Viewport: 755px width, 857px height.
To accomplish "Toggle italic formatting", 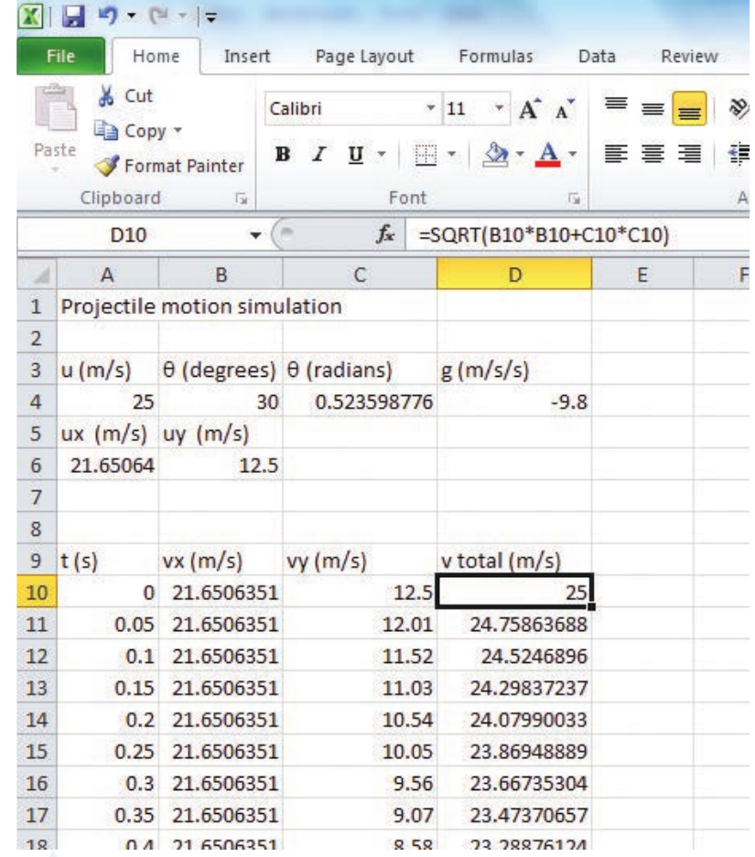I will tap(318, 155).
